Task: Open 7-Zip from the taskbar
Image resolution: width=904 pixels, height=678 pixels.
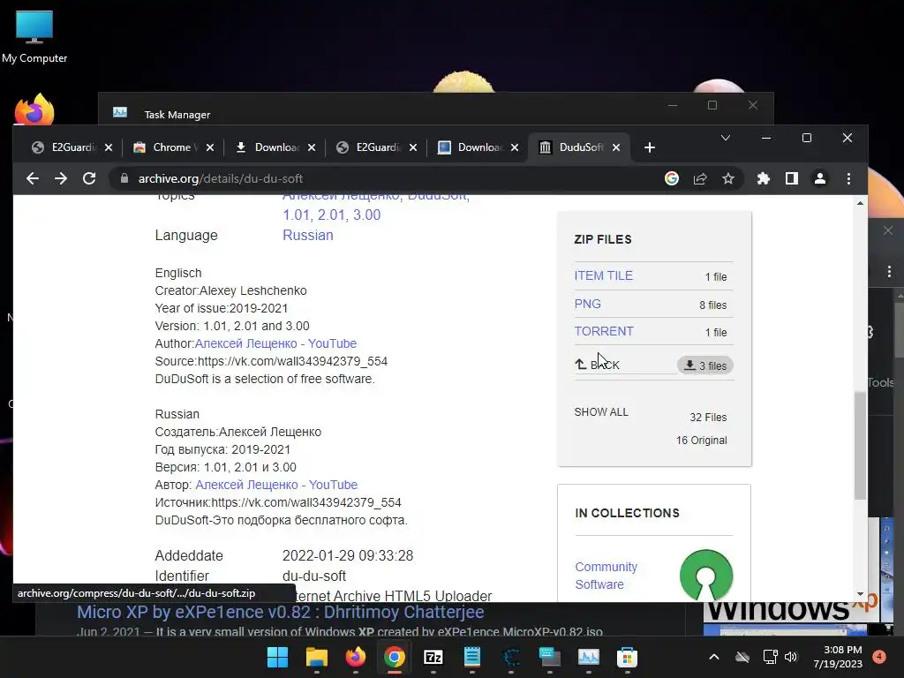Action: [x=433, y=657]
